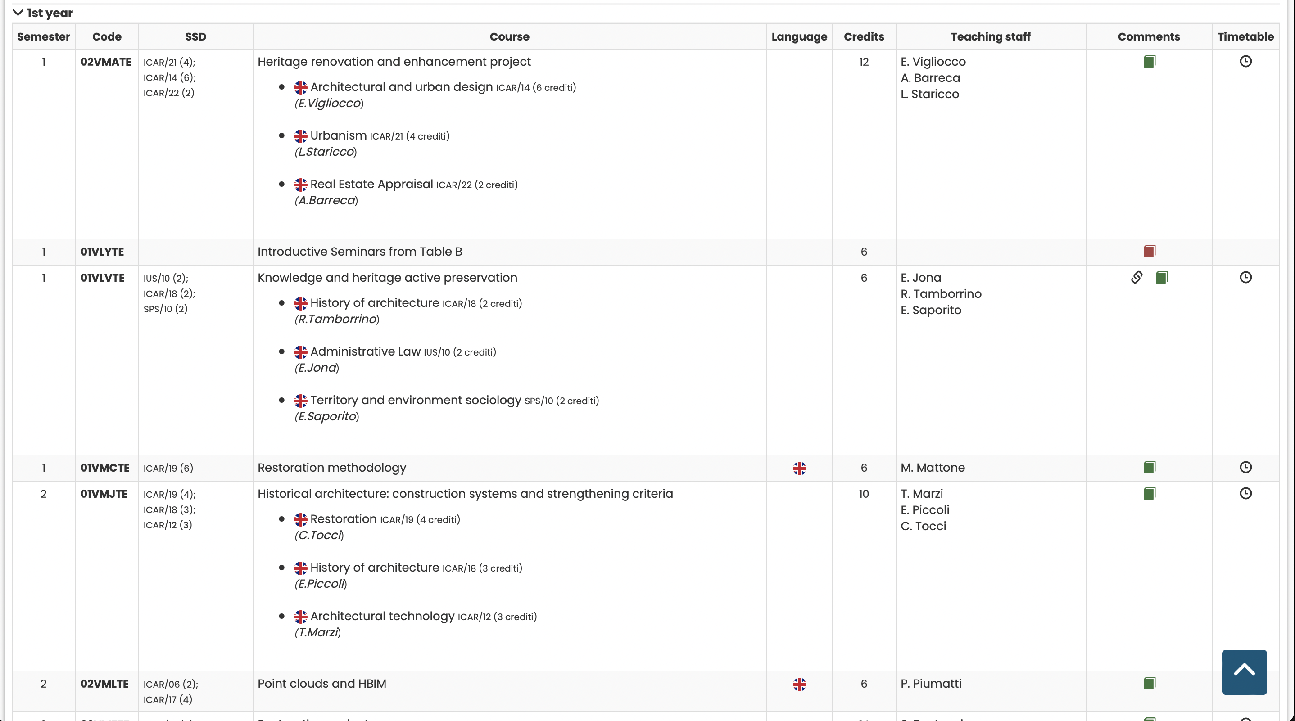This screenshot has width=1295, height=721.
Task: Open Territory and environment sociology module
Action: (415, 400)
